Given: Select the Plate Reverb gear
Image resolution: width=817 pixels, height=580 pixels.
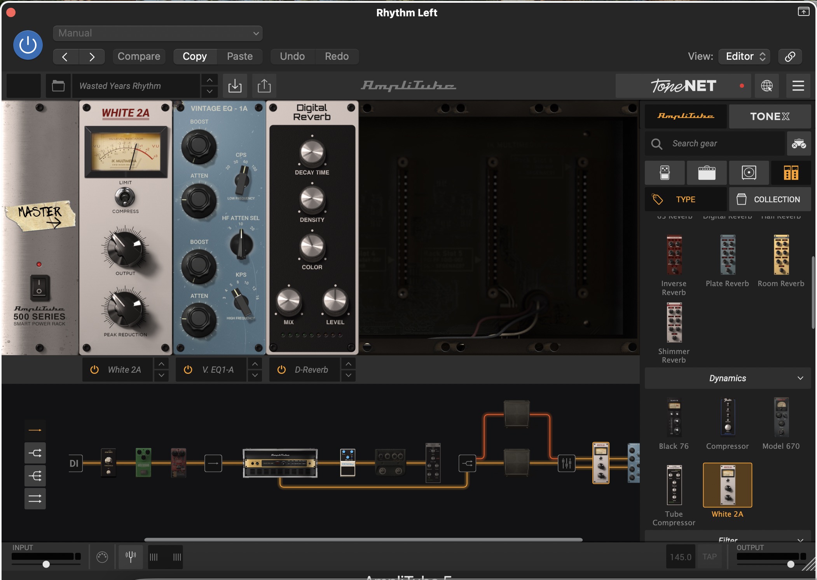Looking at the screenshot, I should point(727,261).
